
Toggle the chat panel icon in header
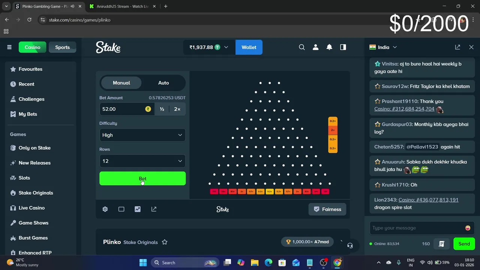[x=343, y=47]
